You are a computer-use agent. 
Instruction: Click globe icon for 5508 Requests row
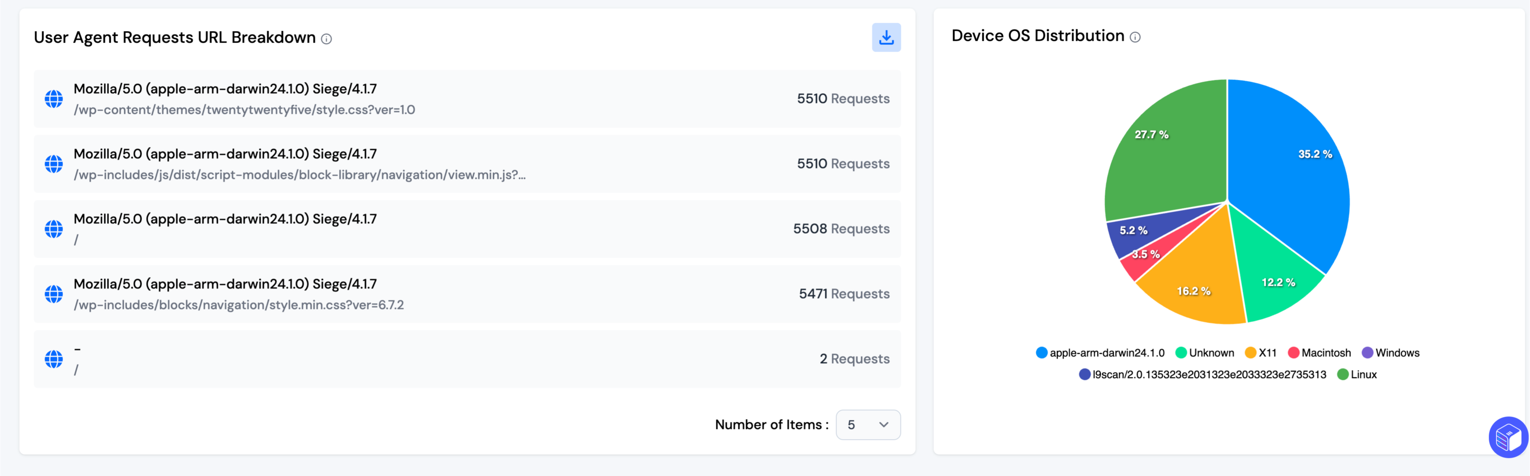54,229
